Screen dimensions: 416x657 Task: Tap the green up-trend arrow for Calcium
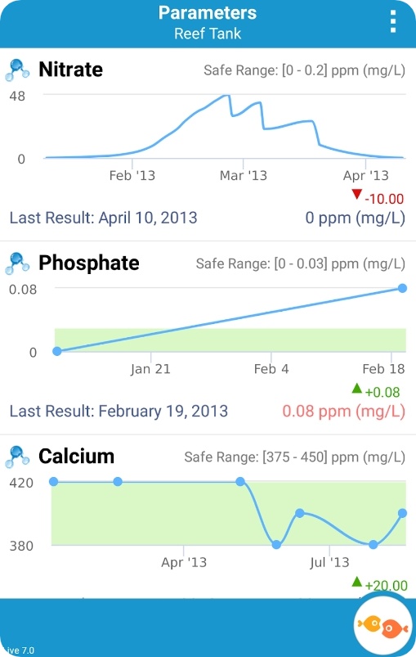[356, 582]
